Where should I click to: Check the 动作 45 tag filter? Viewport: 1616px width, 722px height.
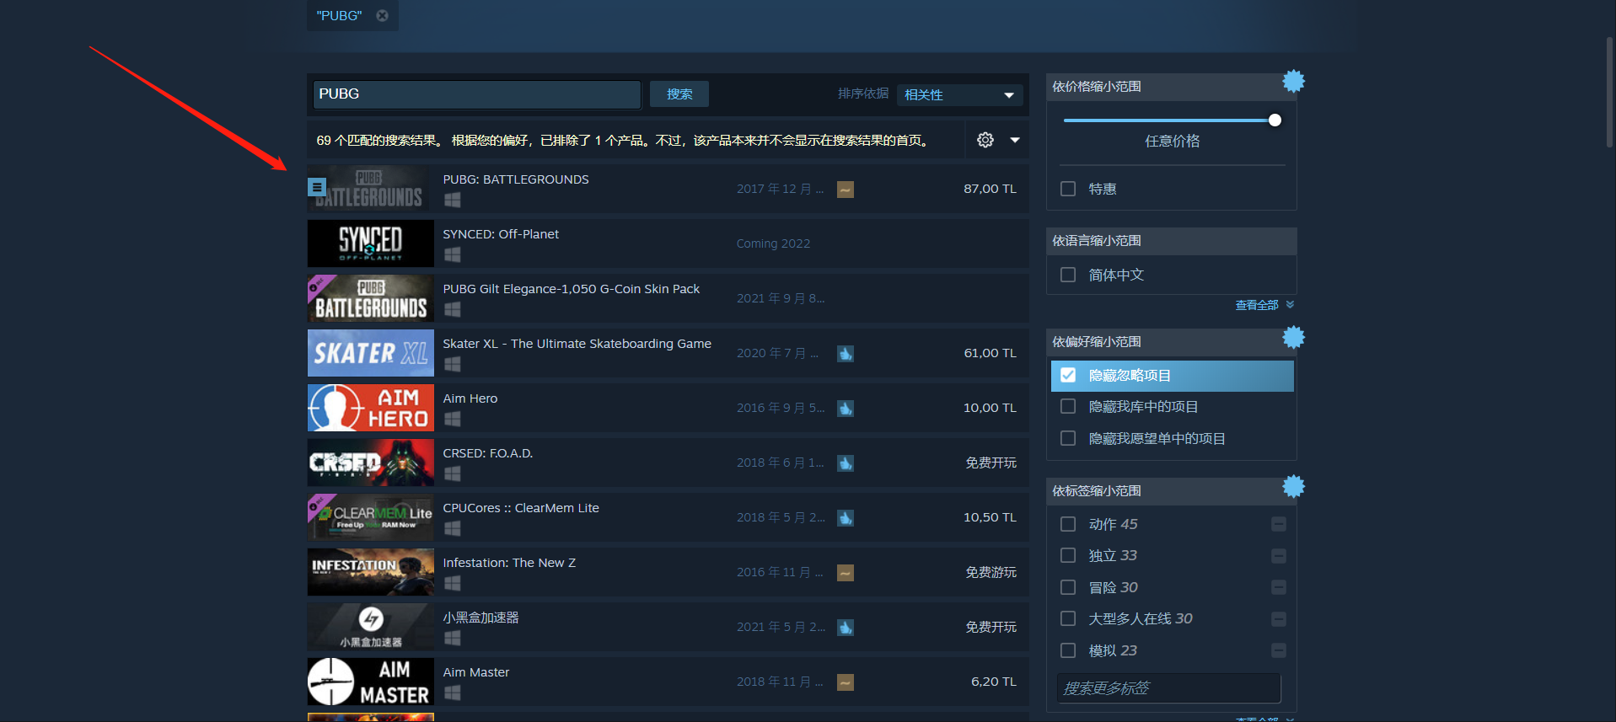(x=1068, y=524)
